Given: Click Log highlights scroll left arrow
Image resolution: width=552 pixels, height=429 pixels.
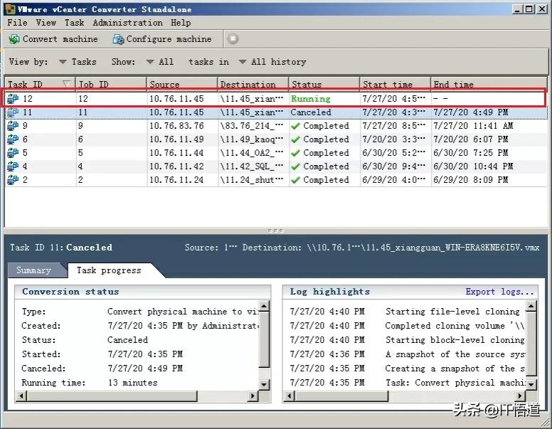Looking at the screenshot, I should [x=289, y=396].
